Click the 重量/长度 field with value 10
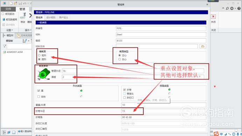The height and width of the screenshot is (136, 242). [164, 105]
